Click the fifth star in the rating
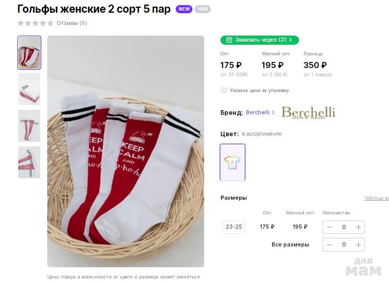This screenshot has height=283, width=389. 50,23
